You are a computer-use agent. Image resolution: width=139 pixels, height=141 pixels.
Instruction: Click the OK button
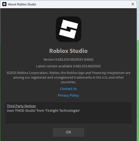[x=68, y=132]
